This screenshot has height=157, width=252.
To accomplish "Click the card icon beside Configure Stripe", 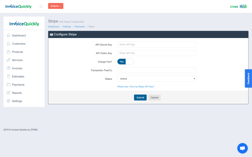I will [x=51, y=35].
